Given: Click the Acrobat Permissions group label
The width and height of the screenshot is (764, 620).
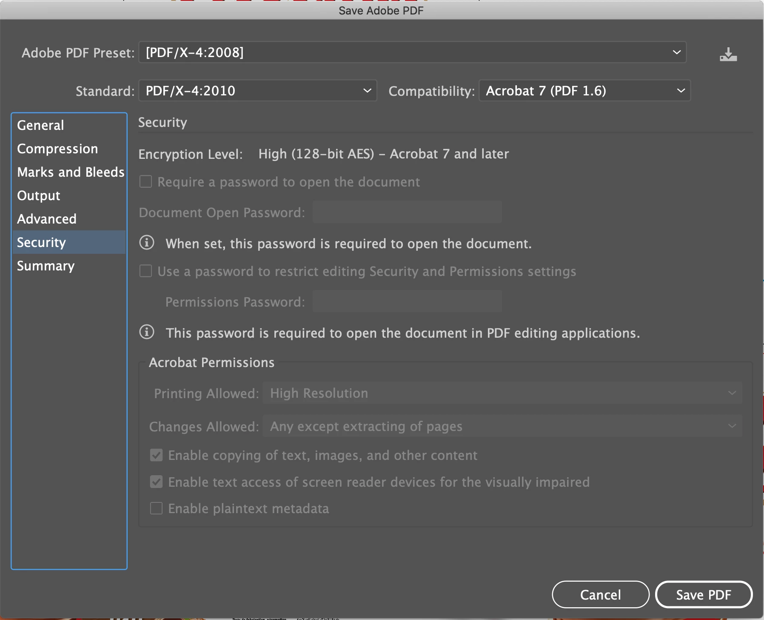Looking at the screenshot, I should coord(211,362).
